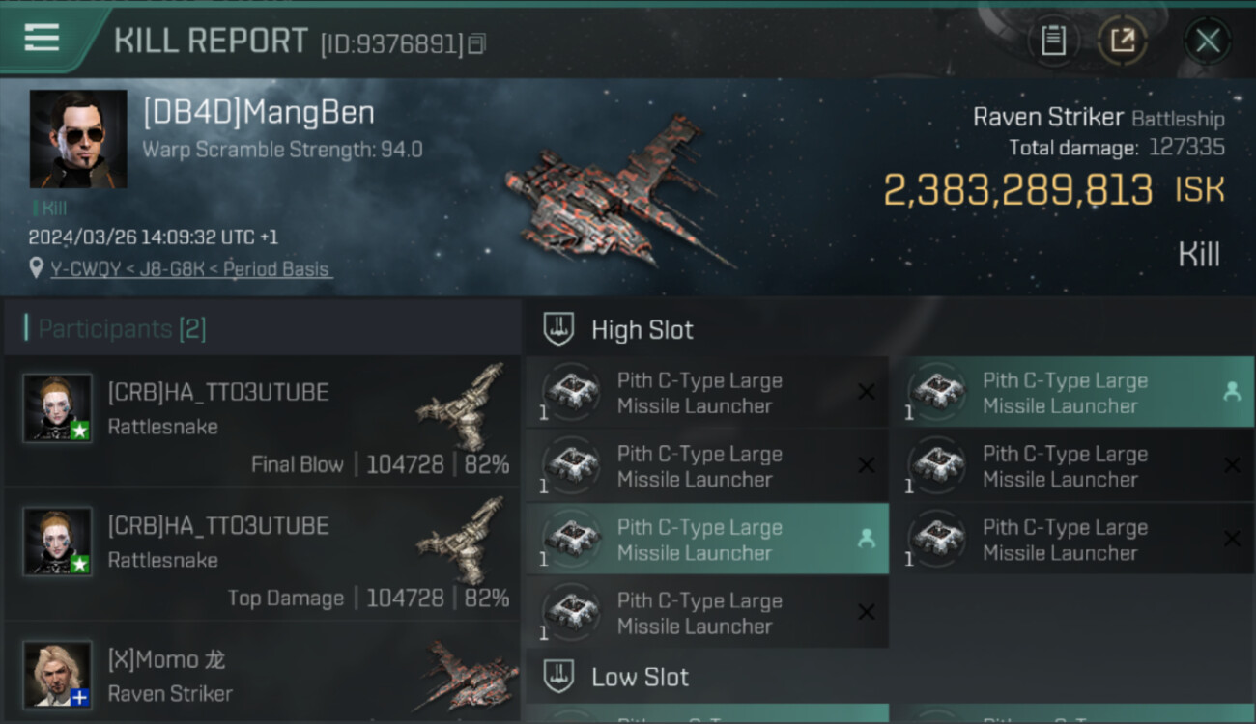Open the Y-CWQY location link
The width and height of the screenshot is (1256, 724).
click(x=191, y=269)
